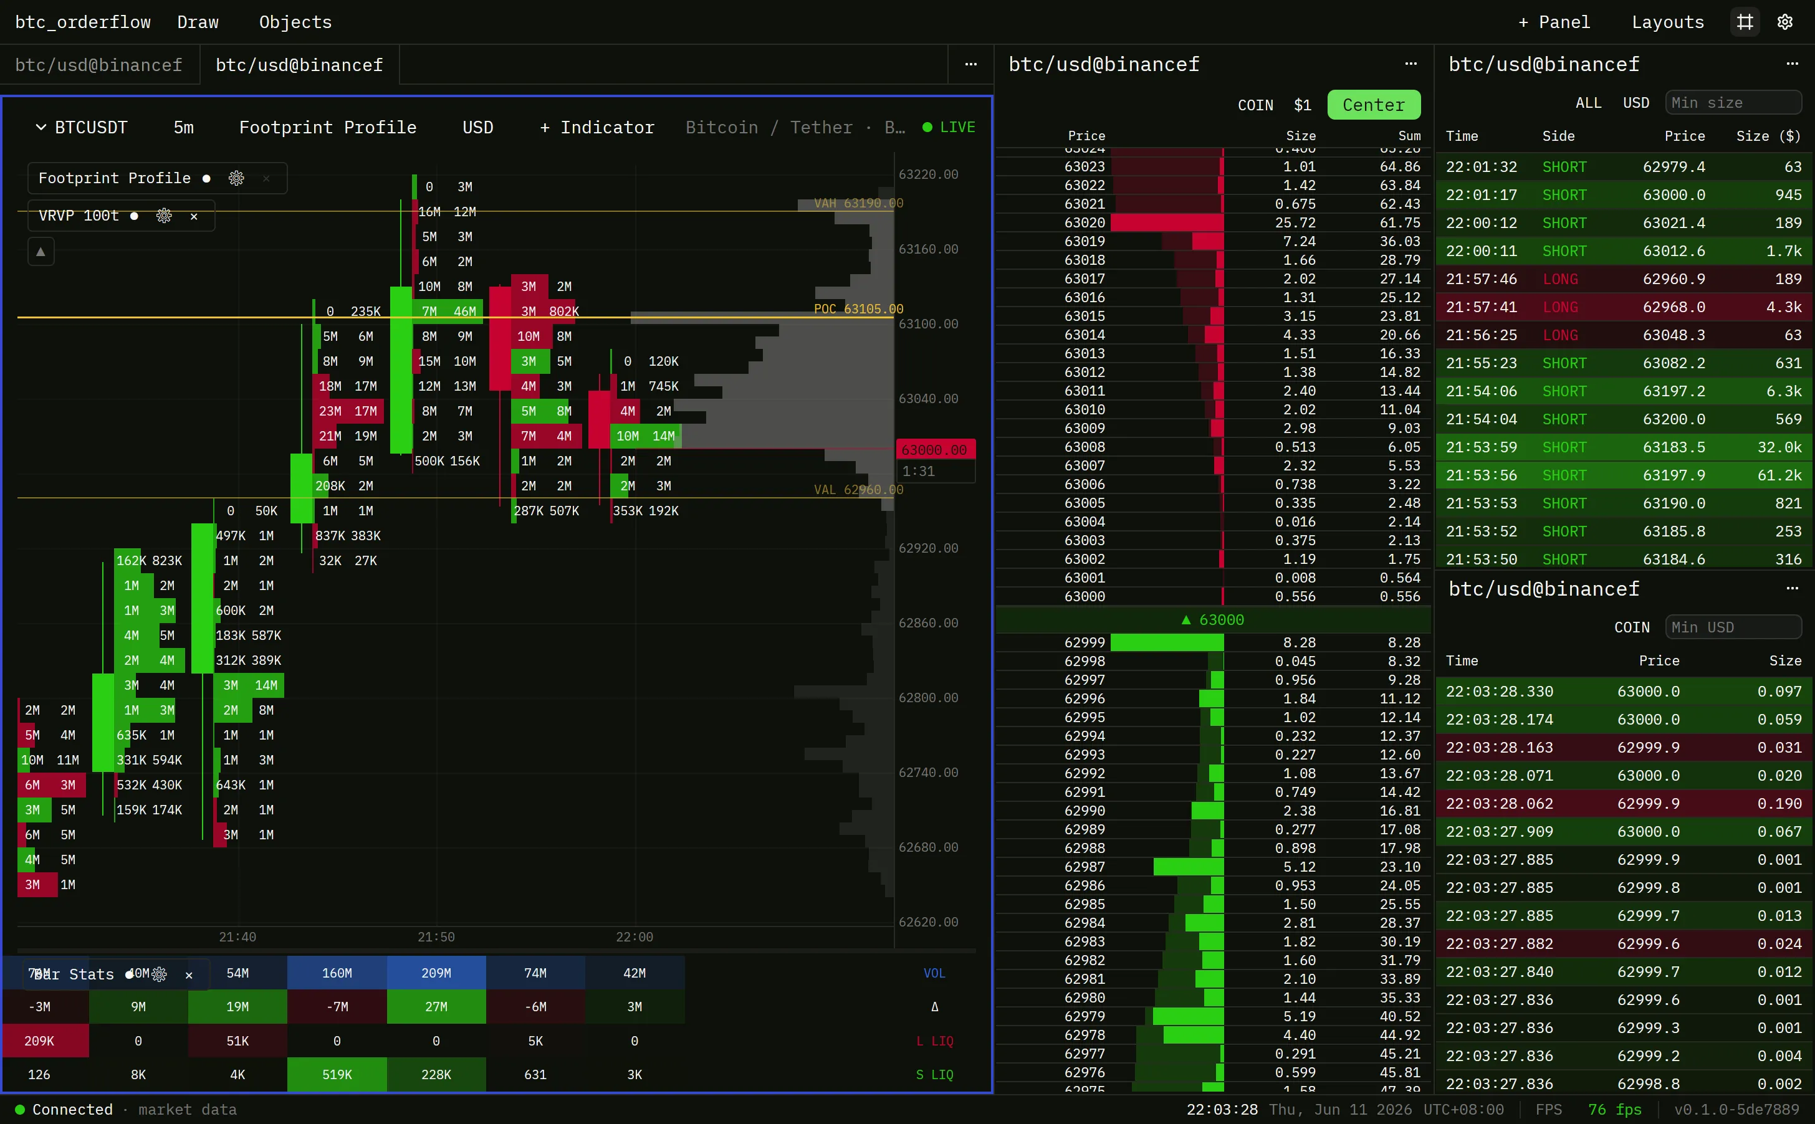The width and height of the screenshot is (1815, 1124).
Task: Click the VOL row label in Bar Stats
Action: 934,973
